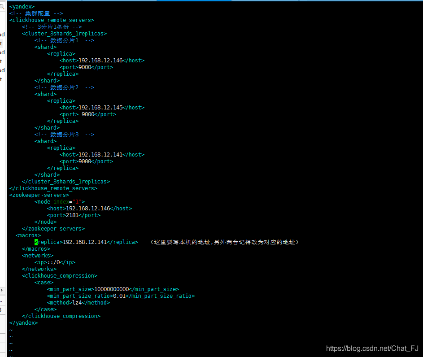Image resolution: width=423 pixels, height=357 pixels.
Task: Click the <host>192.168.12.141</host> line
Action: pyautogui.click(x=102, y=155)
